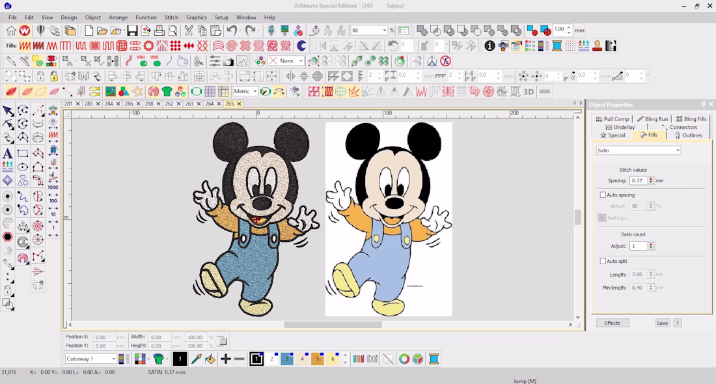Viewport: 716px width, 384px height.
Task: Open the Outlines properties tab
Action: (689, 135)
